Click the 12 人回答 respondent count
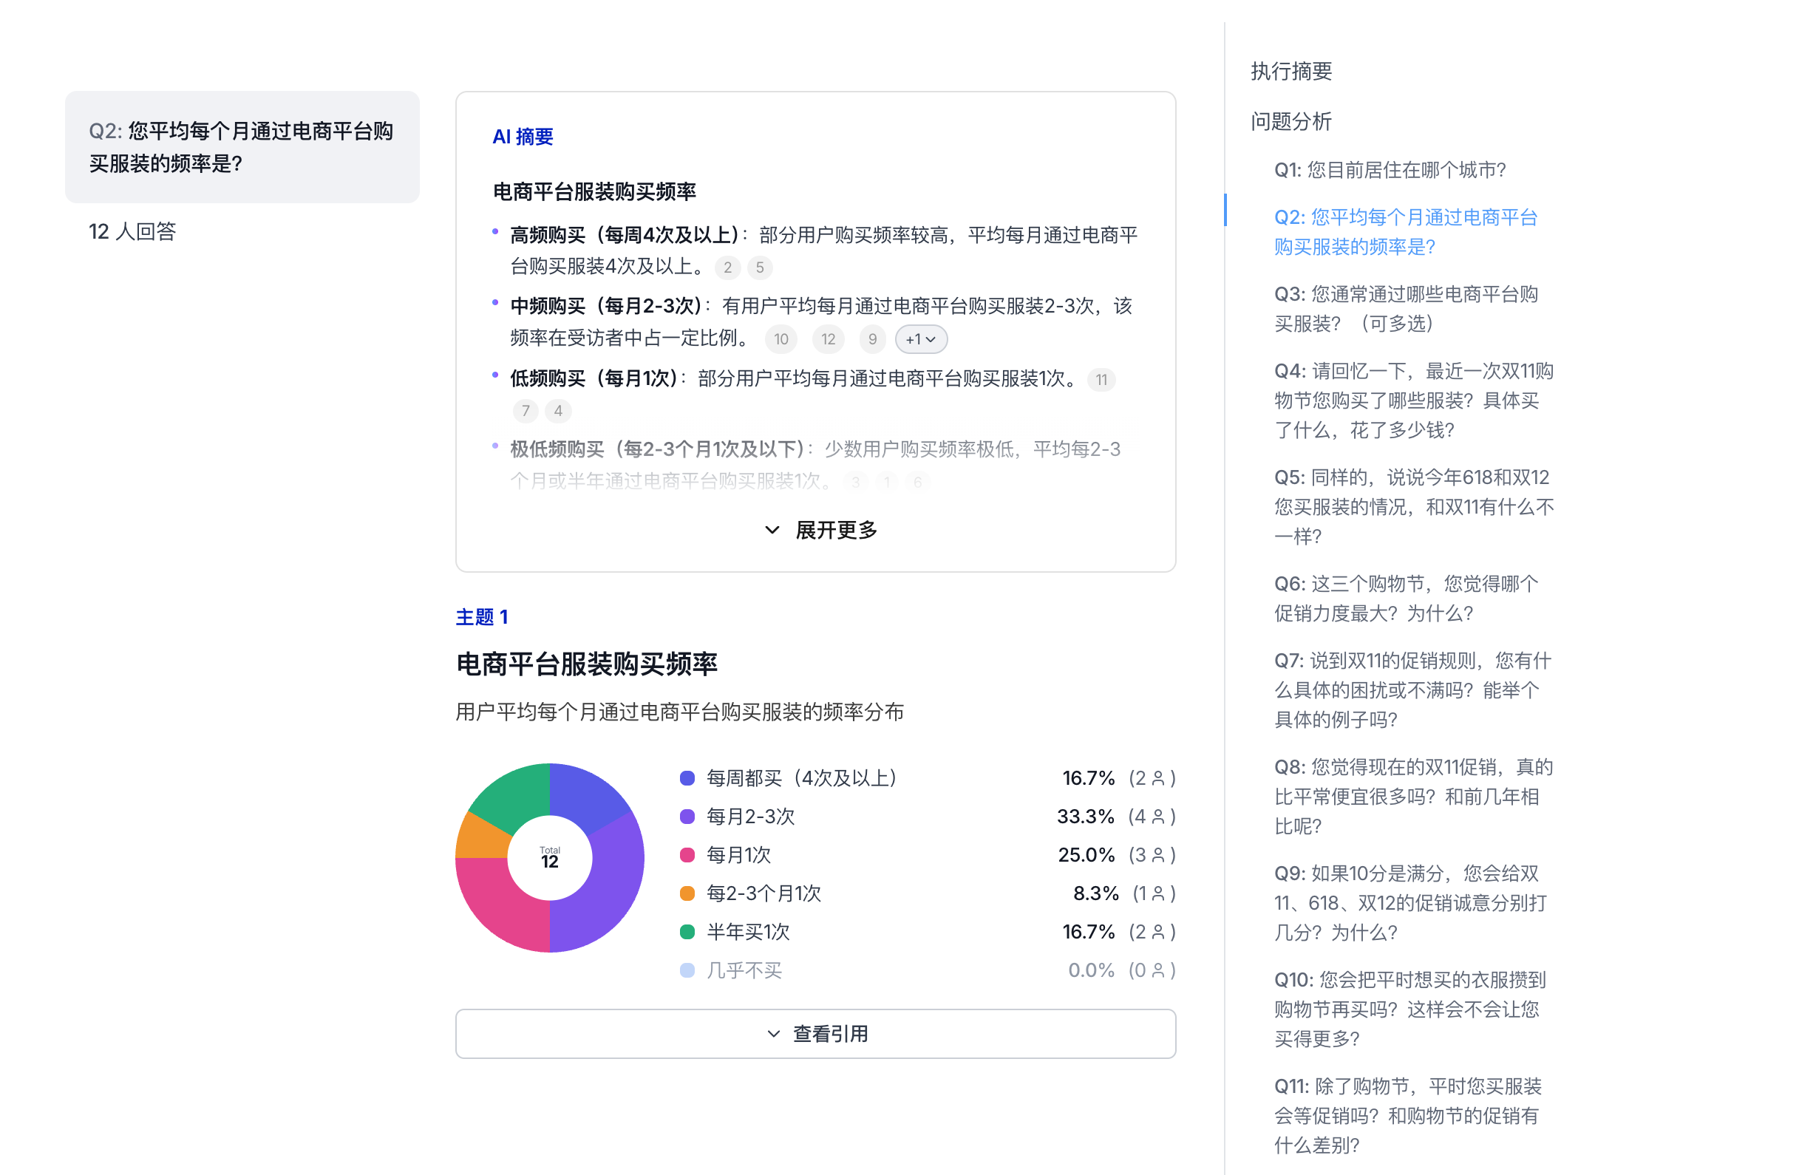This screenshot has width=1799, height=1175. coord(132,231)
